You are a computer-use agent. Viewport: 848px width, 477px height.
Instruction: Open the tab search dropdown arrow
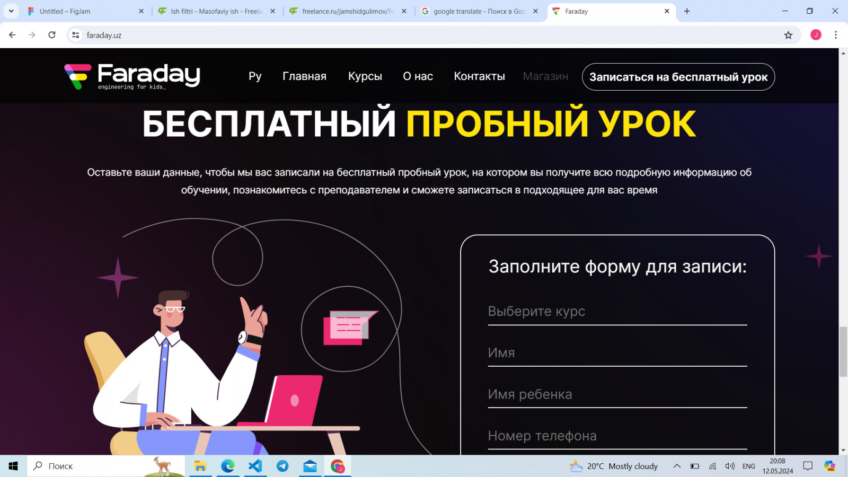pyautogui.click(x=11, y=11)
